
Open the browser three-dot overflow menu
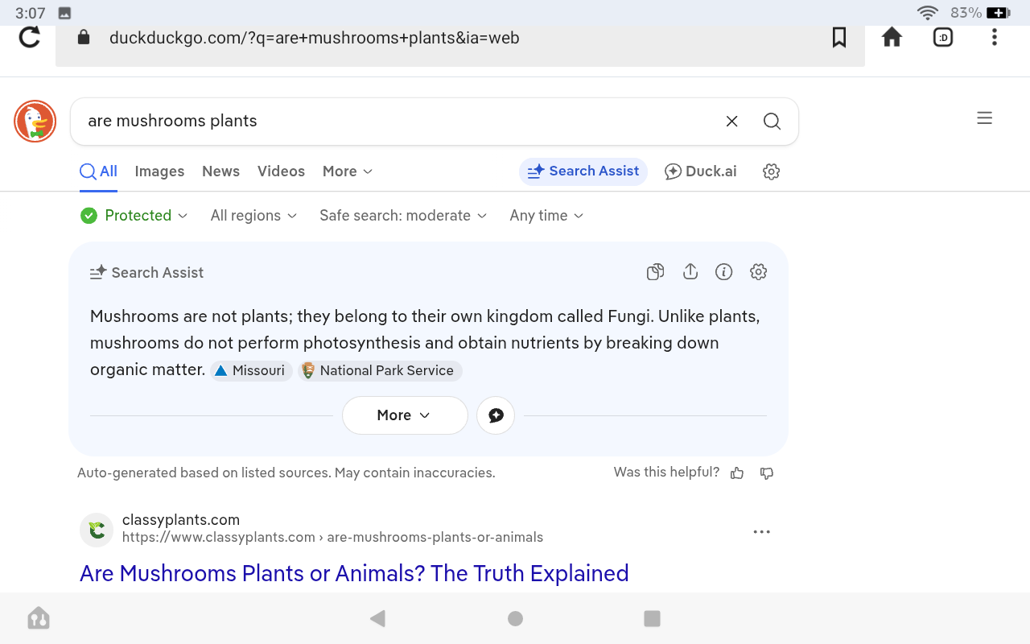pos(995,37)
